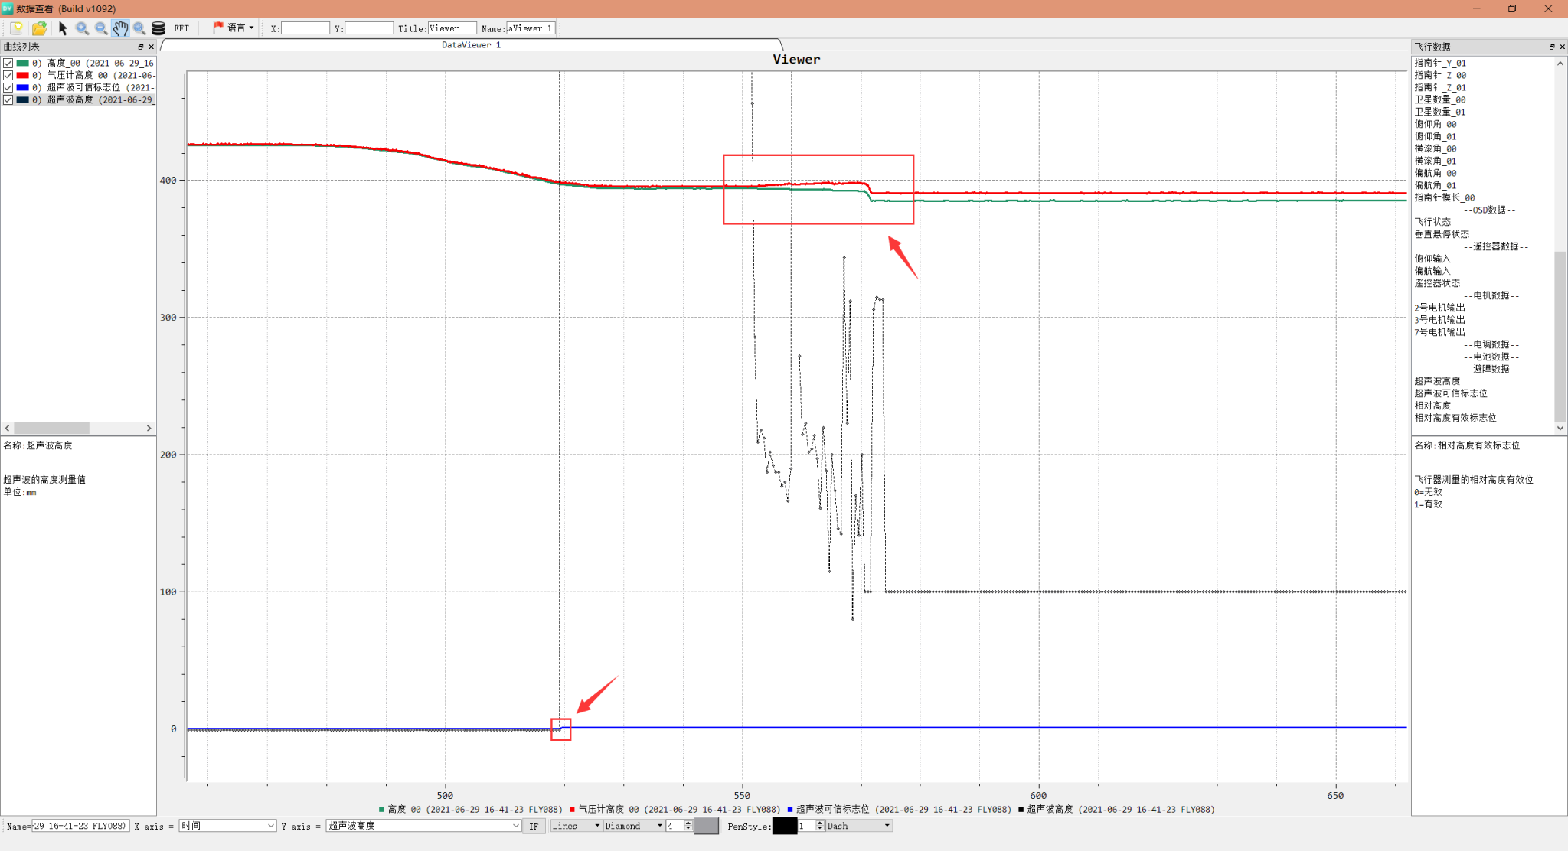
Task: Toggle the 气压计高度_00 curve checkbox
Action: (x=8, y=75)
